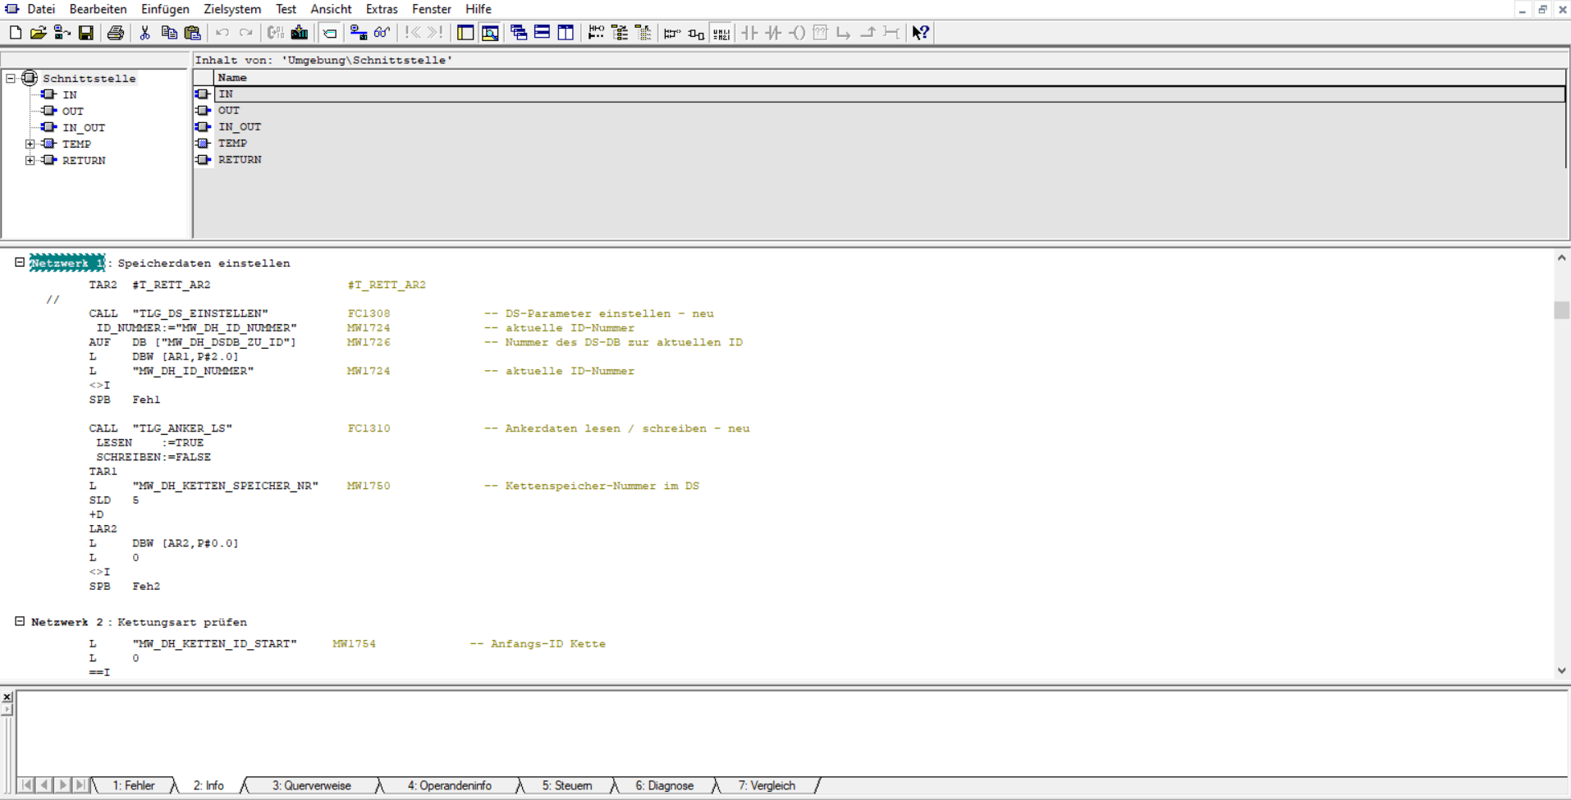Toggle the overview panel toolbar button
This screenshot has height=800, width=1571.
(465, 33)
